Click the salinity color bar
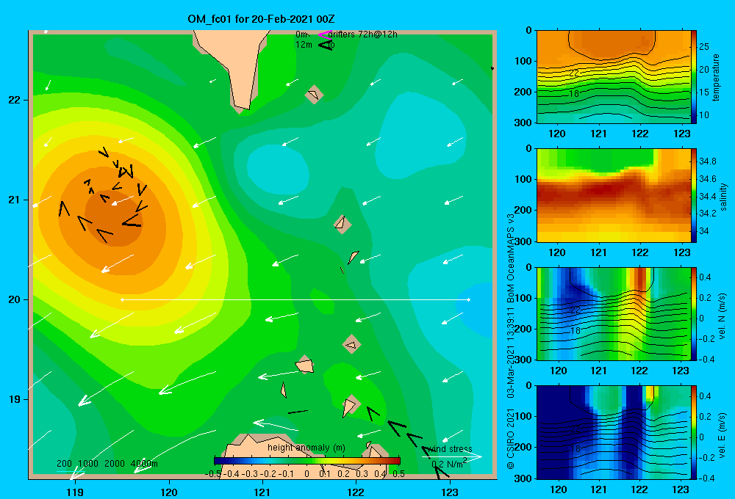 [x=693, y=195]
